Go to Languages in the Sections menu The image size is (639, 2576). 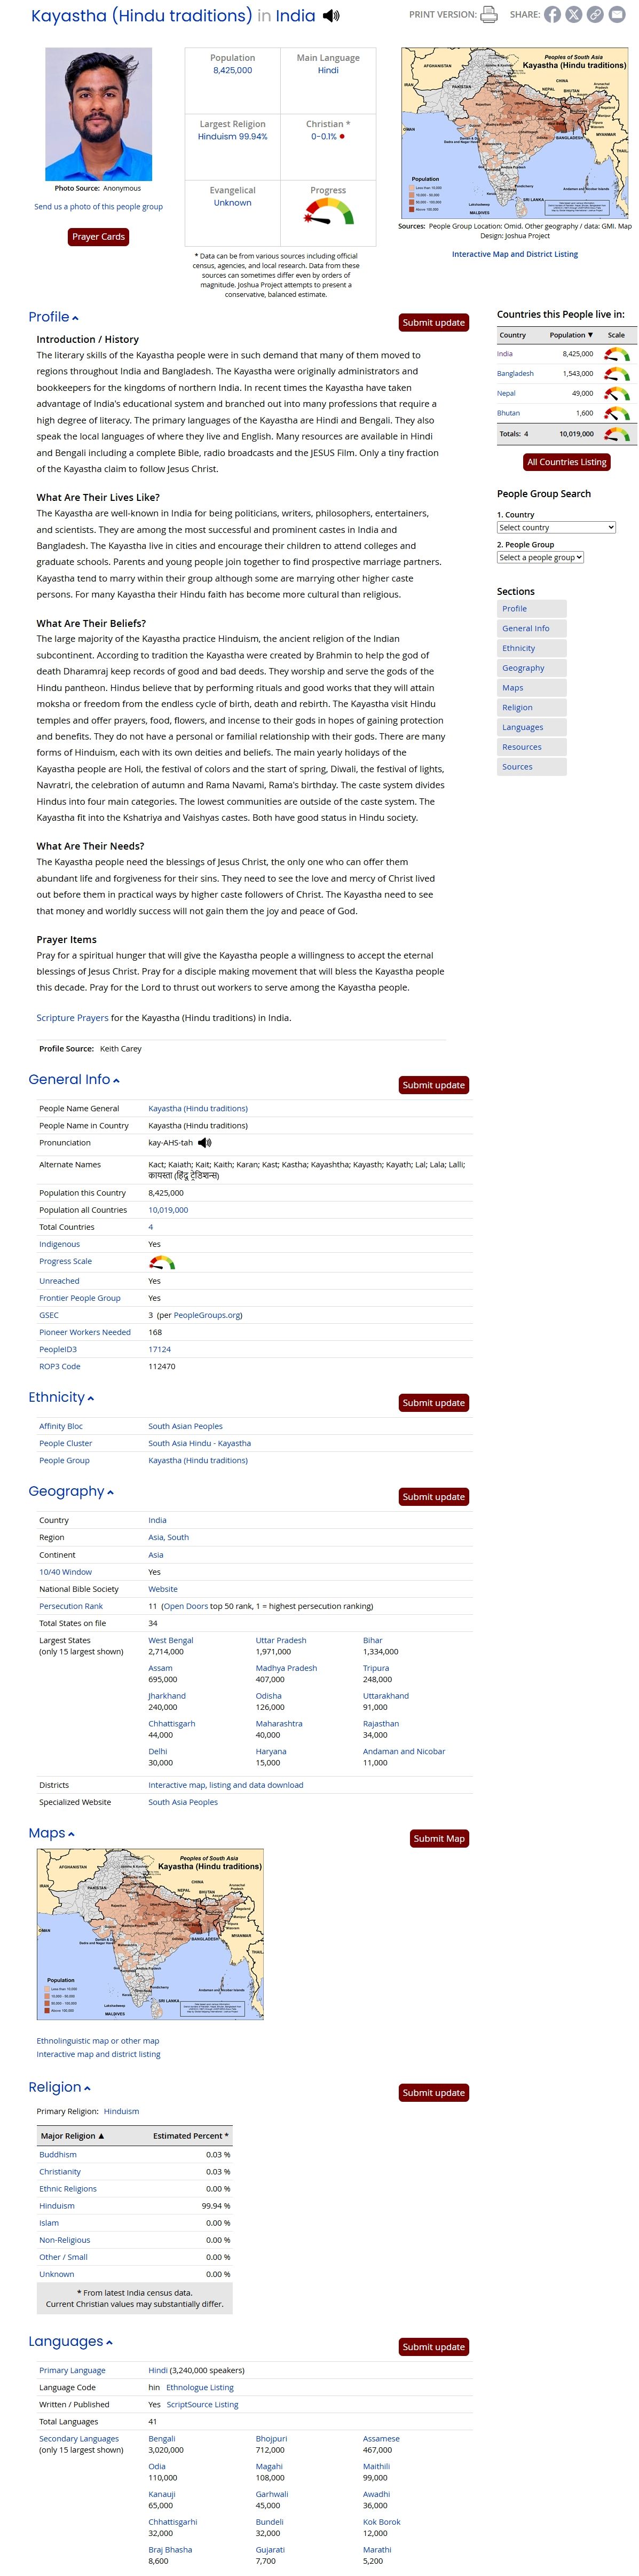(523, 727)
